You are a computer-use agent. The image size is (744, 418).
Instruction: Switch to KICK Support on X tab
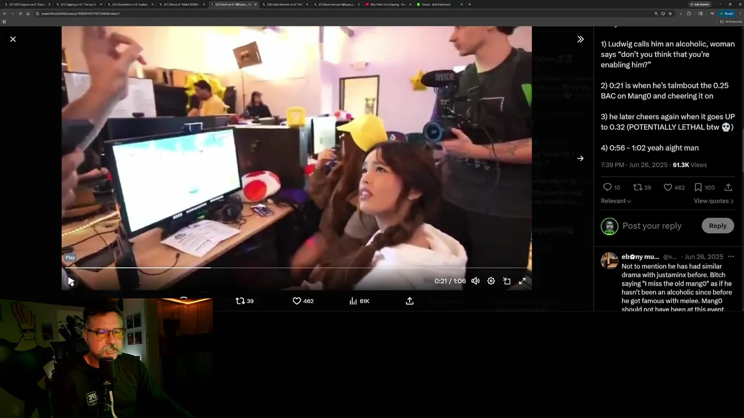pyautogui.click(x=27, y=4)
